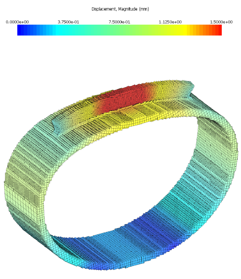Click the dark blue end of color bar
This screenshot has height=279, width=241.
pos(19,30)
